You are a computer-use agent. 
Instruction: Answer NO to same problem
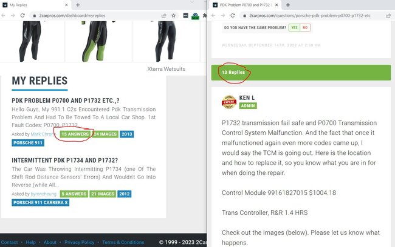click(x=305, y=28)
